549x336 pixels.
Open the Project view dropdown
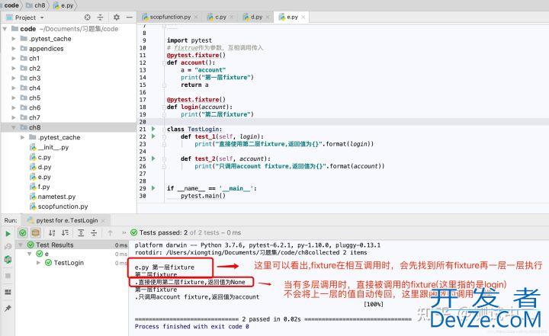pos(42,18)
